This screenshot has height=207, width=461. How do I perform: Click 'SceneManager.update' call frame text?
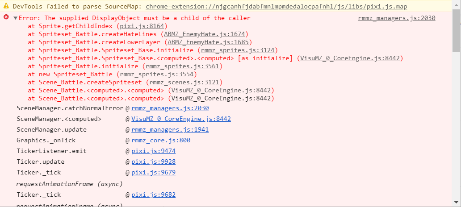click(x=52, y=130)
